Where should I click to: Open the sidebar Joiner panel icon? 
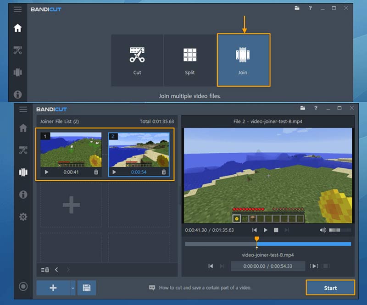(x=23, y=172)
